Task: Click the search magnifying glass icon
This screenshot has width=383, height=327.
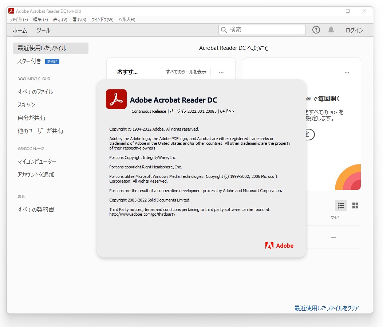Action: coord(224,30)
